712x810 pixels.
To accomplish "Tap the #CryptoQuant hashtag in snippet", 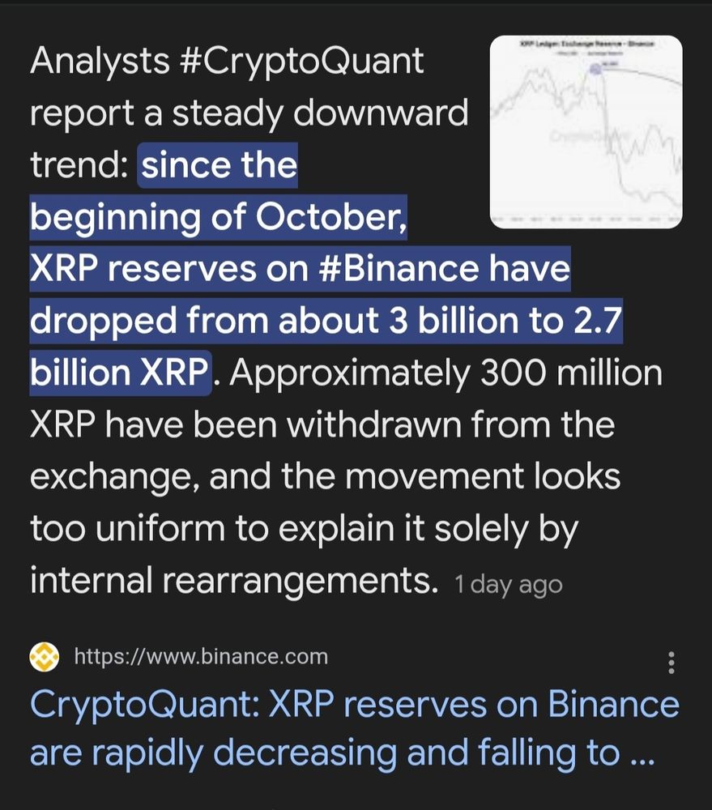I will [x=303, y=62].
